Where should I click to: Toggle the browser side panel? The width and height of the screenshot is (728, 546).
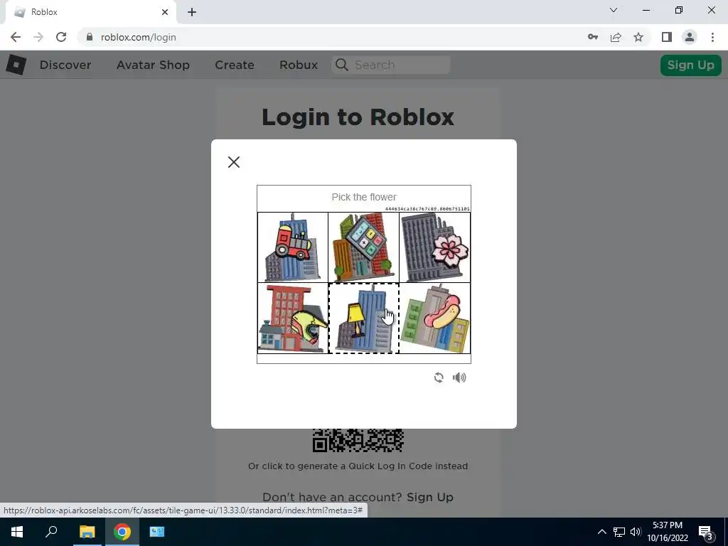click(x=667, y=37)
